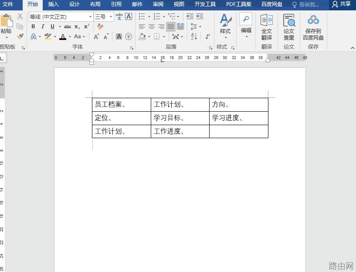Click the 共享 share button
Image resolution: width=356 pixels, height=272 pixels.
342,4
